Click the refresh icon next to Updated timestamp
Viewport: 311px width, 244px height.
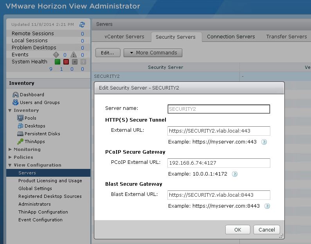coord(82,25)
